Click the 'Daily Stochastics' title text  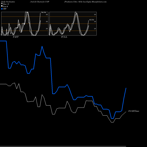point(8,2)
